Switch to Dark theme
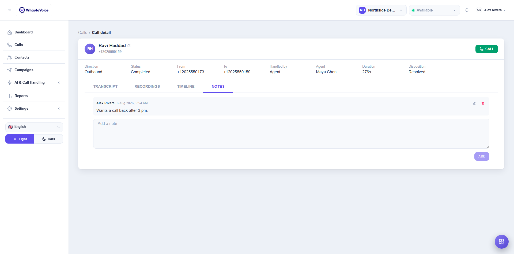514x254 pixels. click(49, 139)
